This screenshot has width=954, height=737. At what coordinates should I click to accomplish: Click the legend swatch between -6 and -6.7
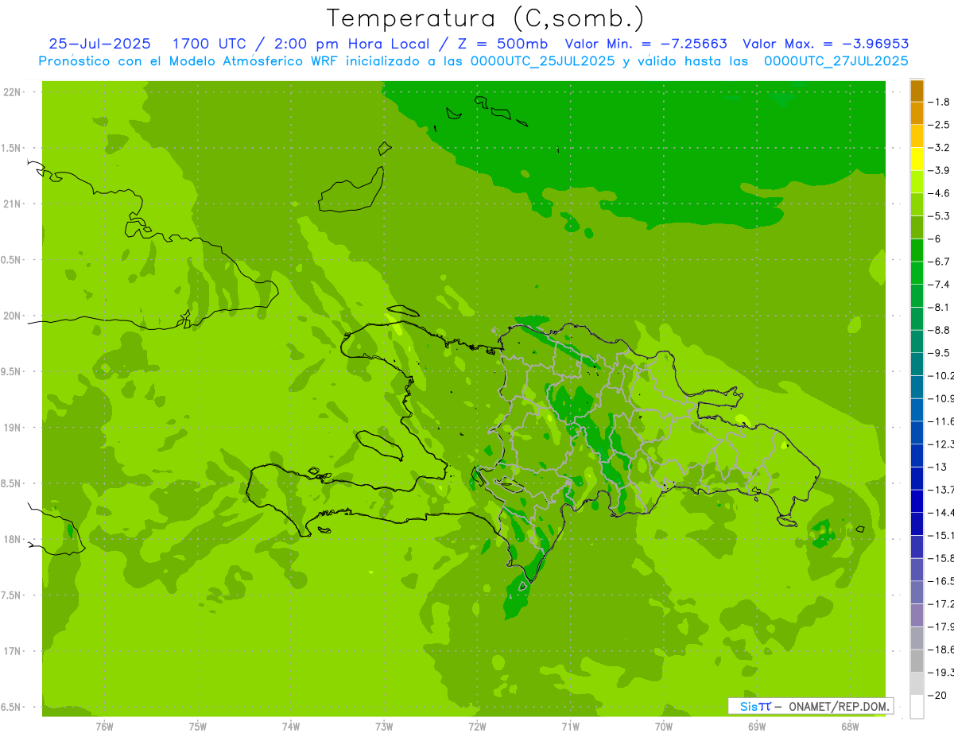point(917,250)
